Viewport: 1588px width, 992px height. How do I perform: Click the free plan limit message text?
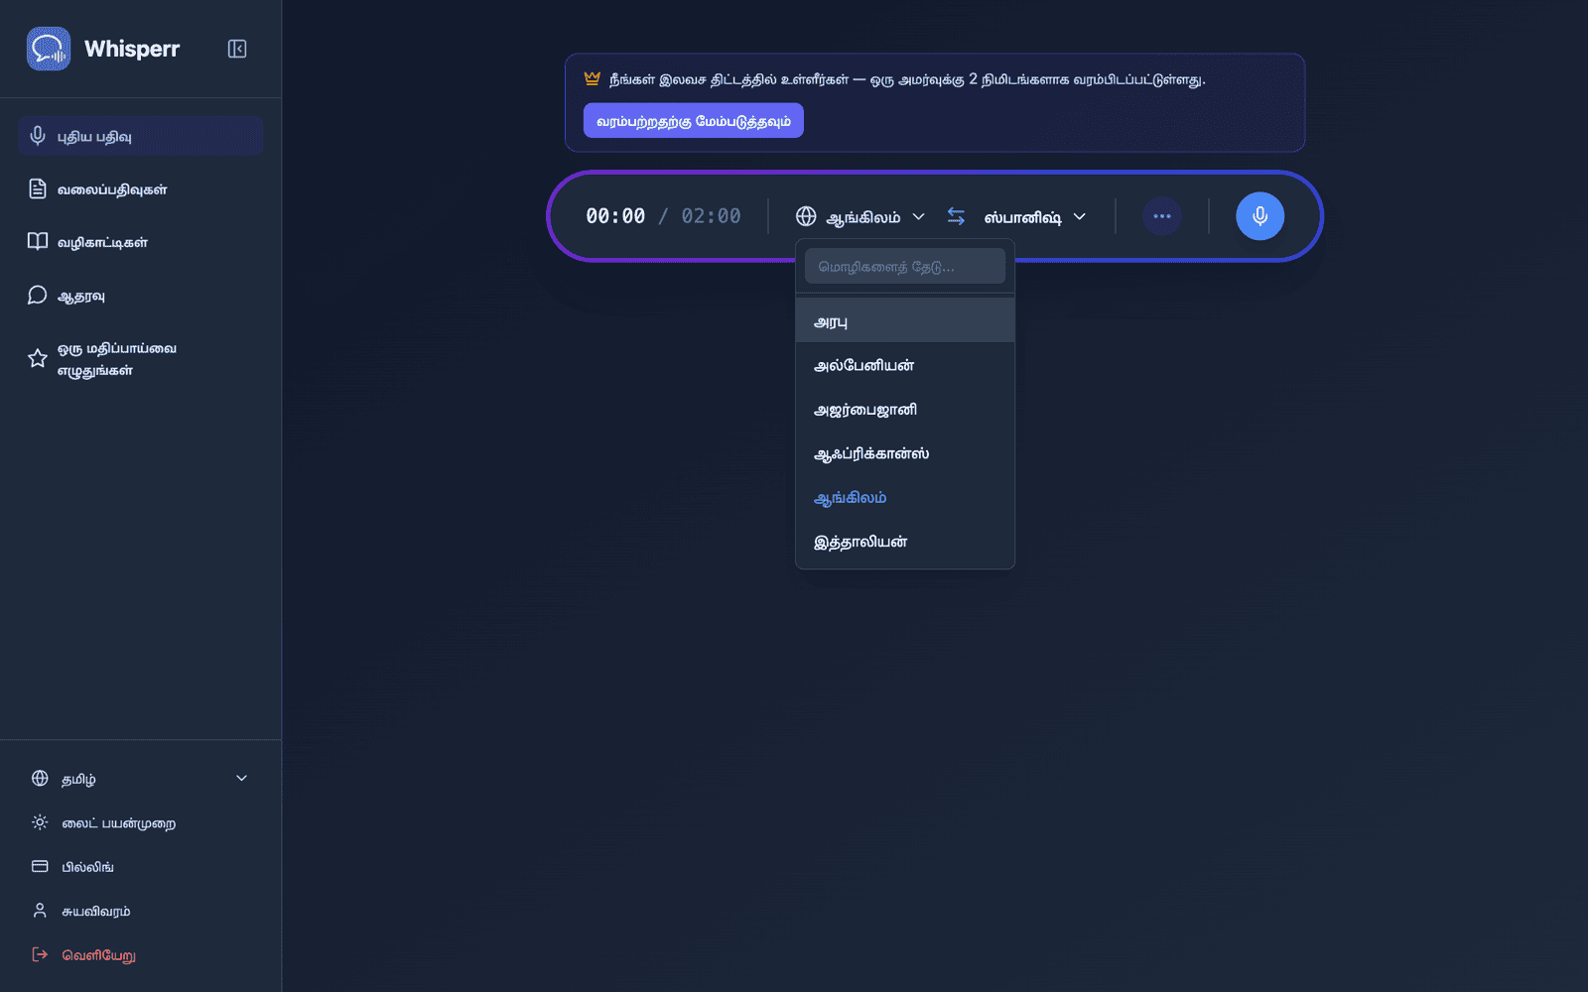click(x=907, y=79)
